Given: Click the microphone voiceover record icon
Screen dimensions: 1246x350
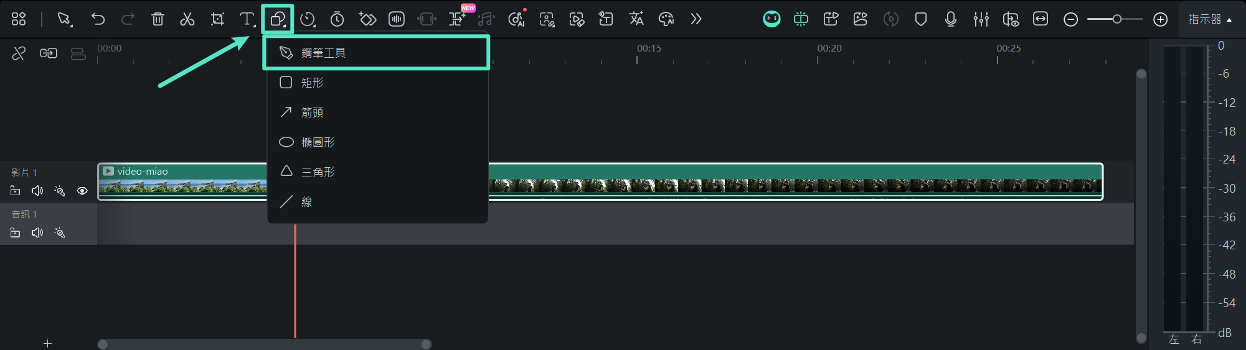Looking at the screenshot, I should tap(950, 19).
